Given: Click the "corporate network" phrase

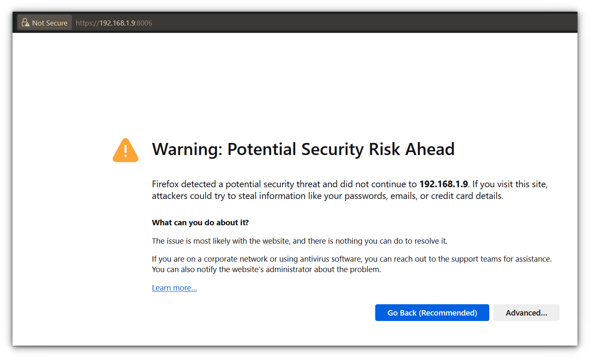Looking at the screenshot, I should coord(236,259).
